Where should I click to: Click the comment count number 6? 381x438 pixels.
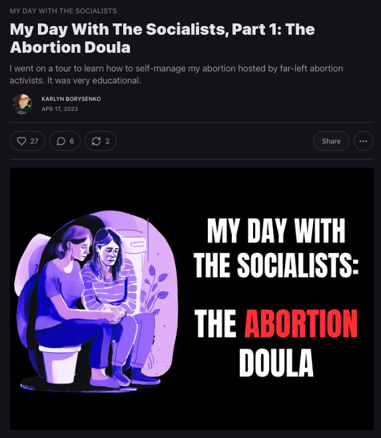pyautogui.click(x=72, y=141)
